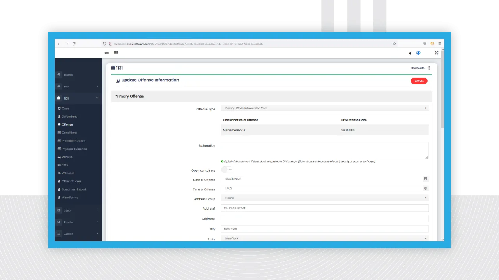Open Specimen Report in the sidebar
The width and height of the screenshot is (499, 280).
[72, 189]
